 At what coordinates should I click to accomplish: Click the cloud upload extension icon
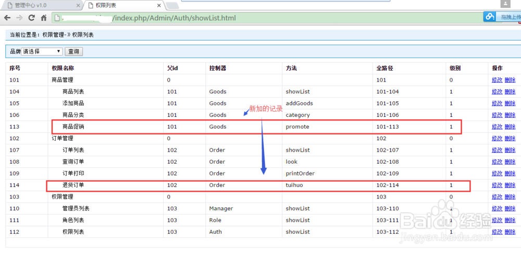(489, 17)
